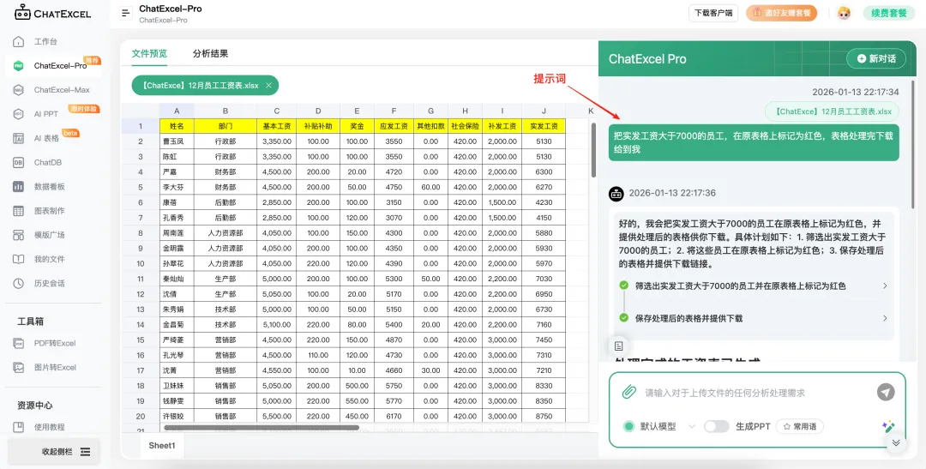Start a 新对话 conversation
Viewport: 926px width, 469px height.
(x=875, y=58)
